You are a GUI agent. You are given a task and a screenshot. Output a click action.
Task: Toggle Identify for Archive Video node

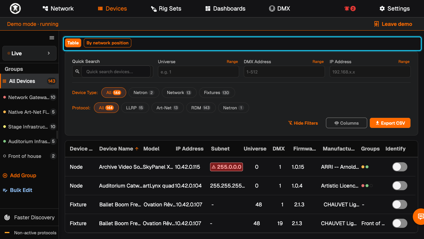[400, 167]
